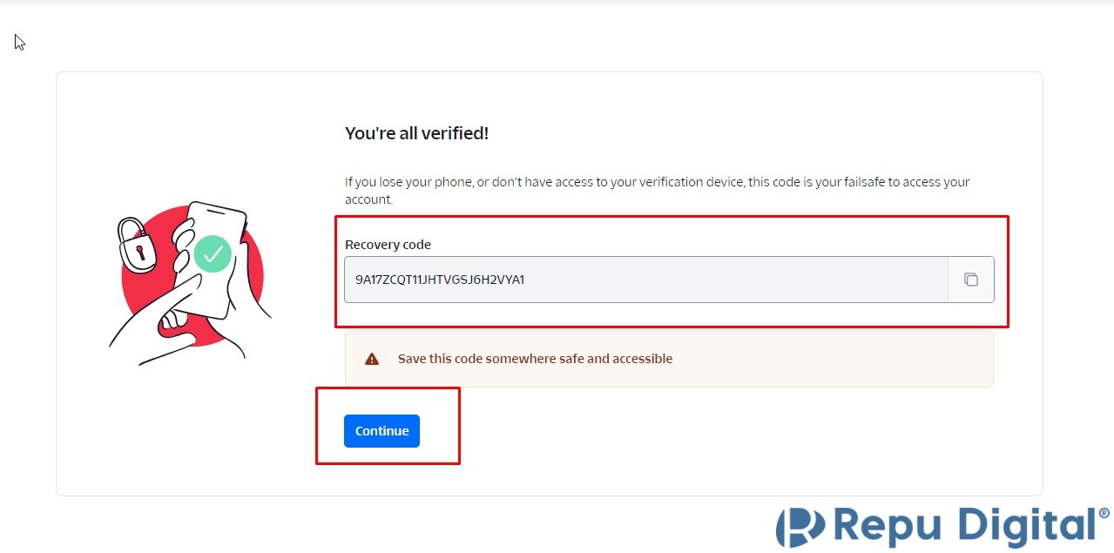
Task: Click the 'Save this code somewhere safe' warning text
Action: [x=535, y=359]
